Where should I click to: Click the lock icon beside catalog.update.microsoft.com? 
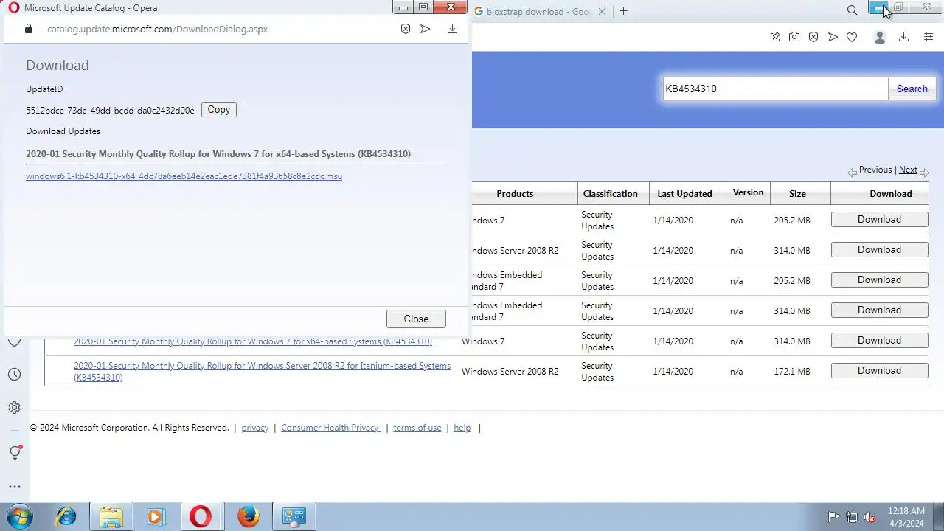(x=29, y=29)
